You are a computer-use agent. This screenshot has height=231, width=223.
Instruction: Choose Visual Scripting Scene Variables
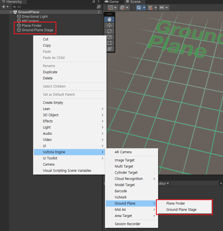point(69,171)
